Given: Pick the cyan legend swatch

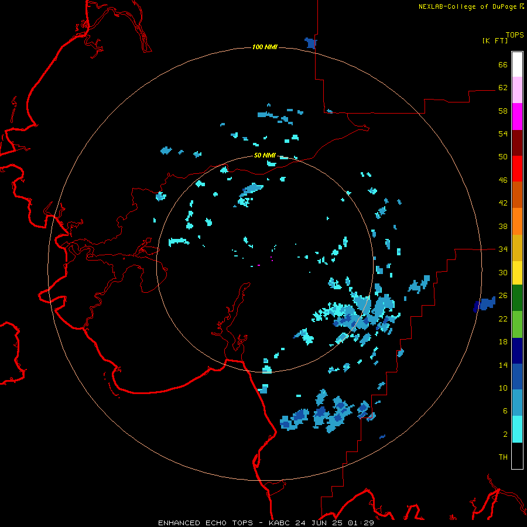Looking at the screenshot, I should tap(517, 429).
